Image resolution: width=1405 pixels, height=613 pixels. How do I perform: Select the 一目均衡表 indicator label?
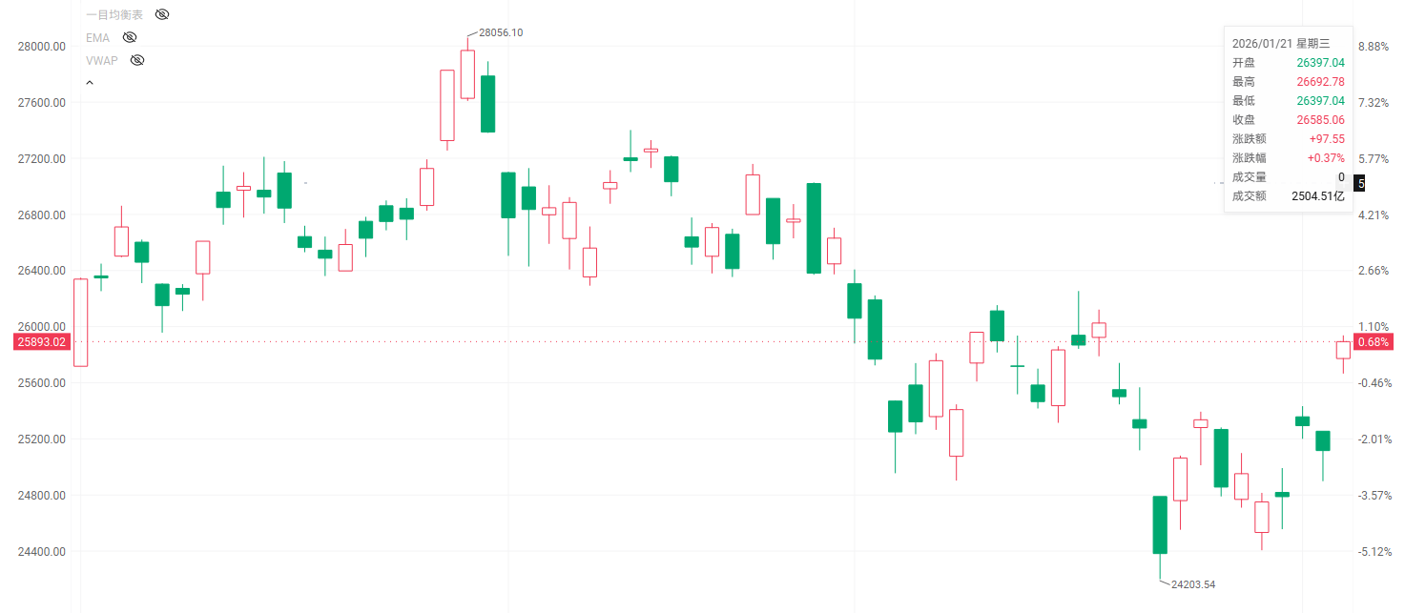[114, 15]
